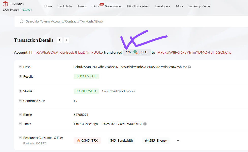Go to next transaction arrow
The width and height of the screenshot is (248, 152).
point(67,40)
